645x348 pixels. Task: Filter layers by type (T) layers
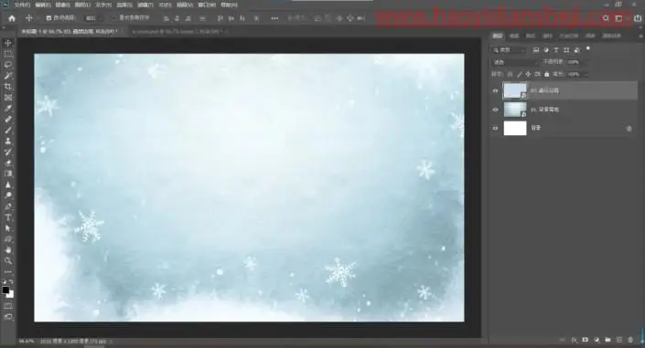click(x=556, y=49)
